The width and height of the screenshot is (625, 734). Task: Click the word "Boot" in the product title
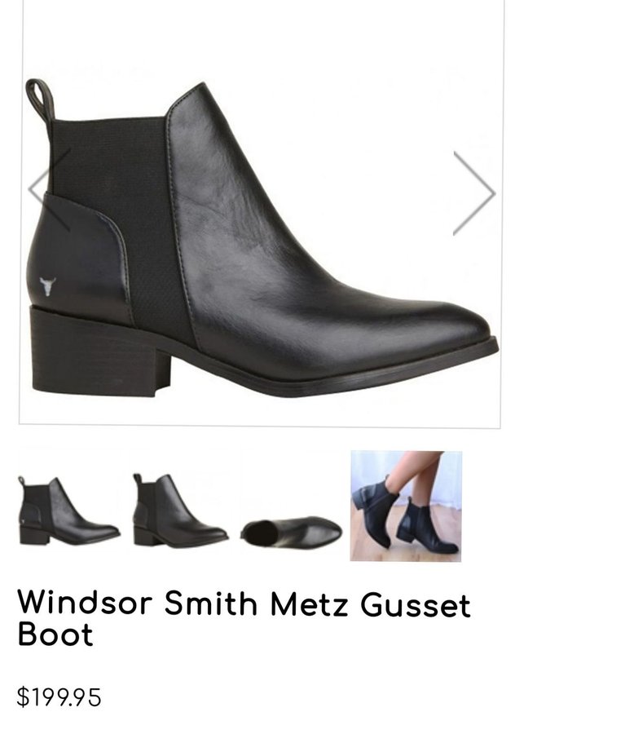55,635
